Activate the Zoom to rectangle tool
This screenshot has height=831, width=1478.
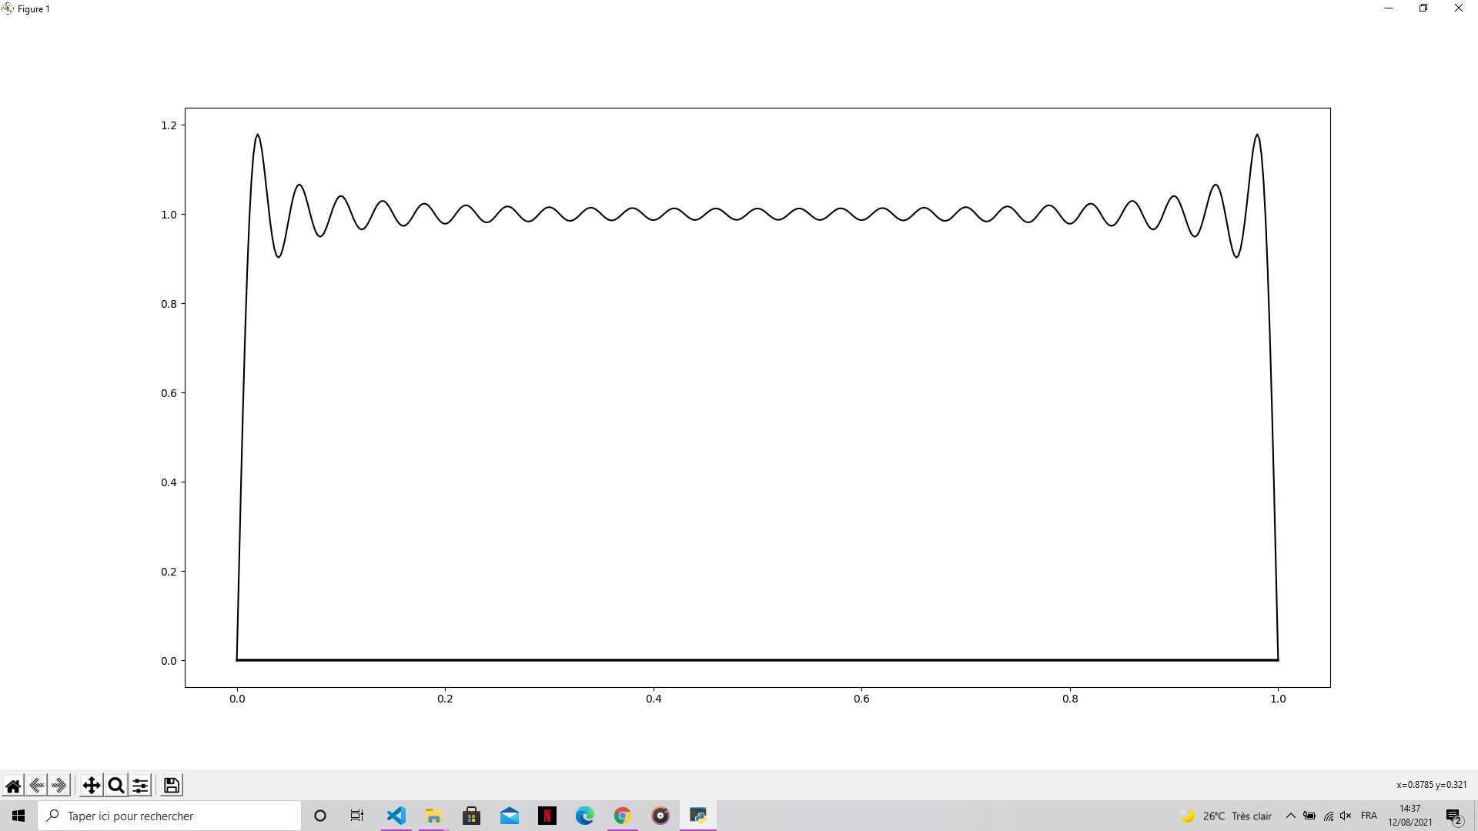click(116, 786)
